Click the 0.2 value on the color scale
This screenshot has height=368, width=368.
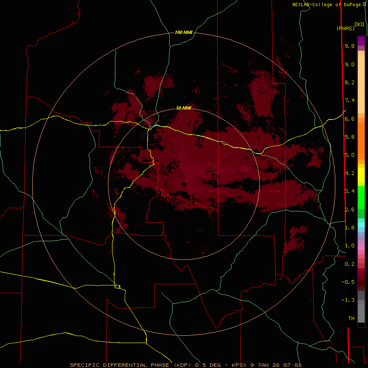350,264
